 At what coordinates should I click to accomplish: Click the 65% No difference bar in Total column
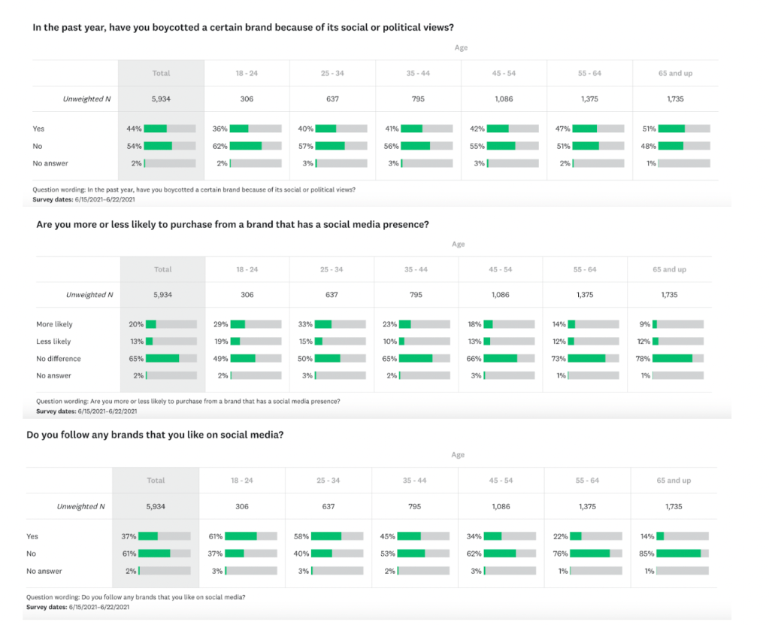(x=171, y=359)
